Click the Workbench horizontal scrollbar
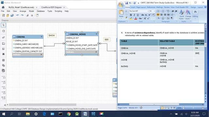The height and width of the screenshot is (117, 209). tap(43, 105)
